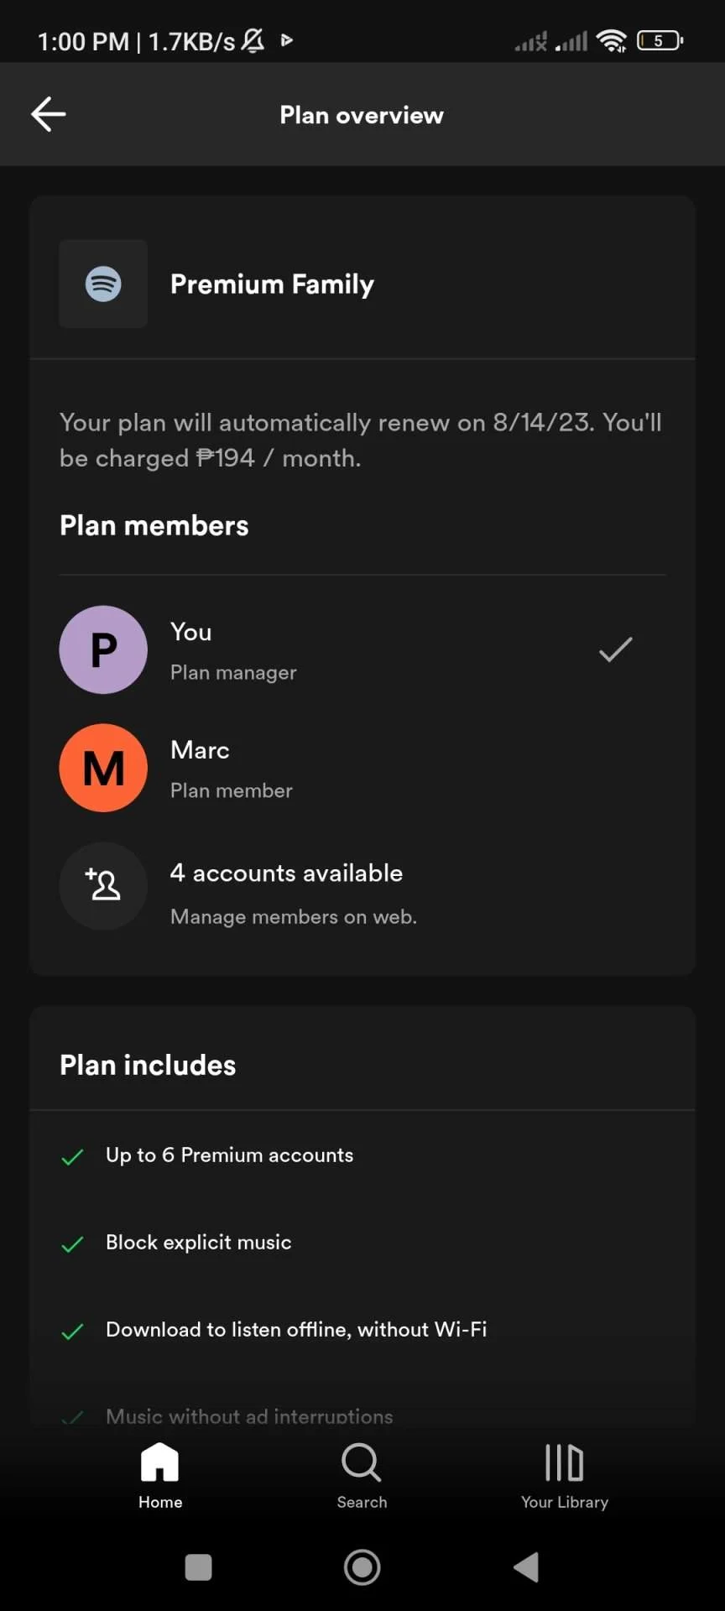Image resolution: width=725 pixels, height=1611 pixels.
Task: Tap the Android back triangle button
Action: [526, 1567]
